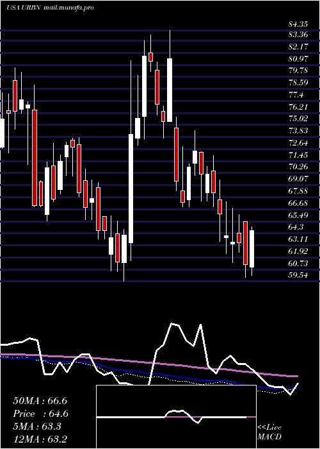Click the price label 70.26

(298, 167)
